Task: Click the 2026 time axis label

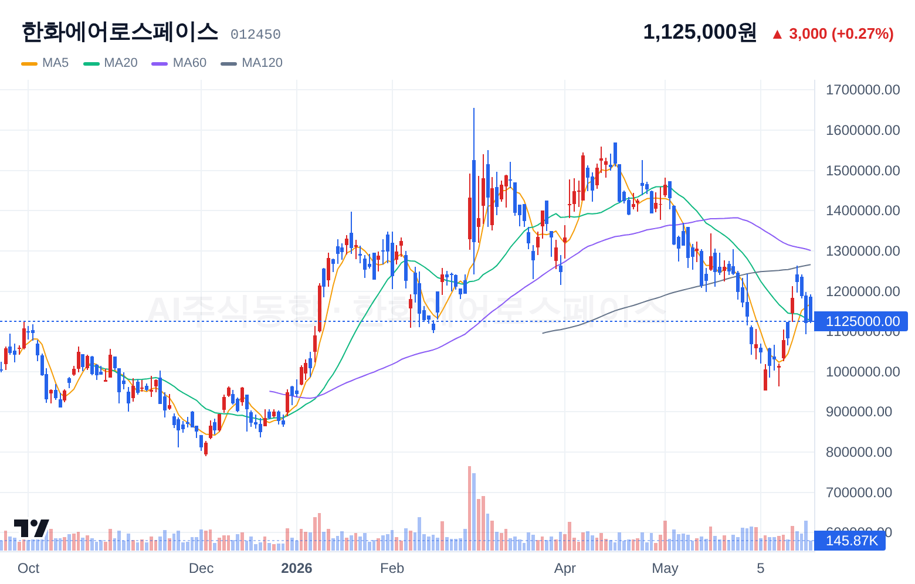Action: pyautogui.click(x=297, y=568)
